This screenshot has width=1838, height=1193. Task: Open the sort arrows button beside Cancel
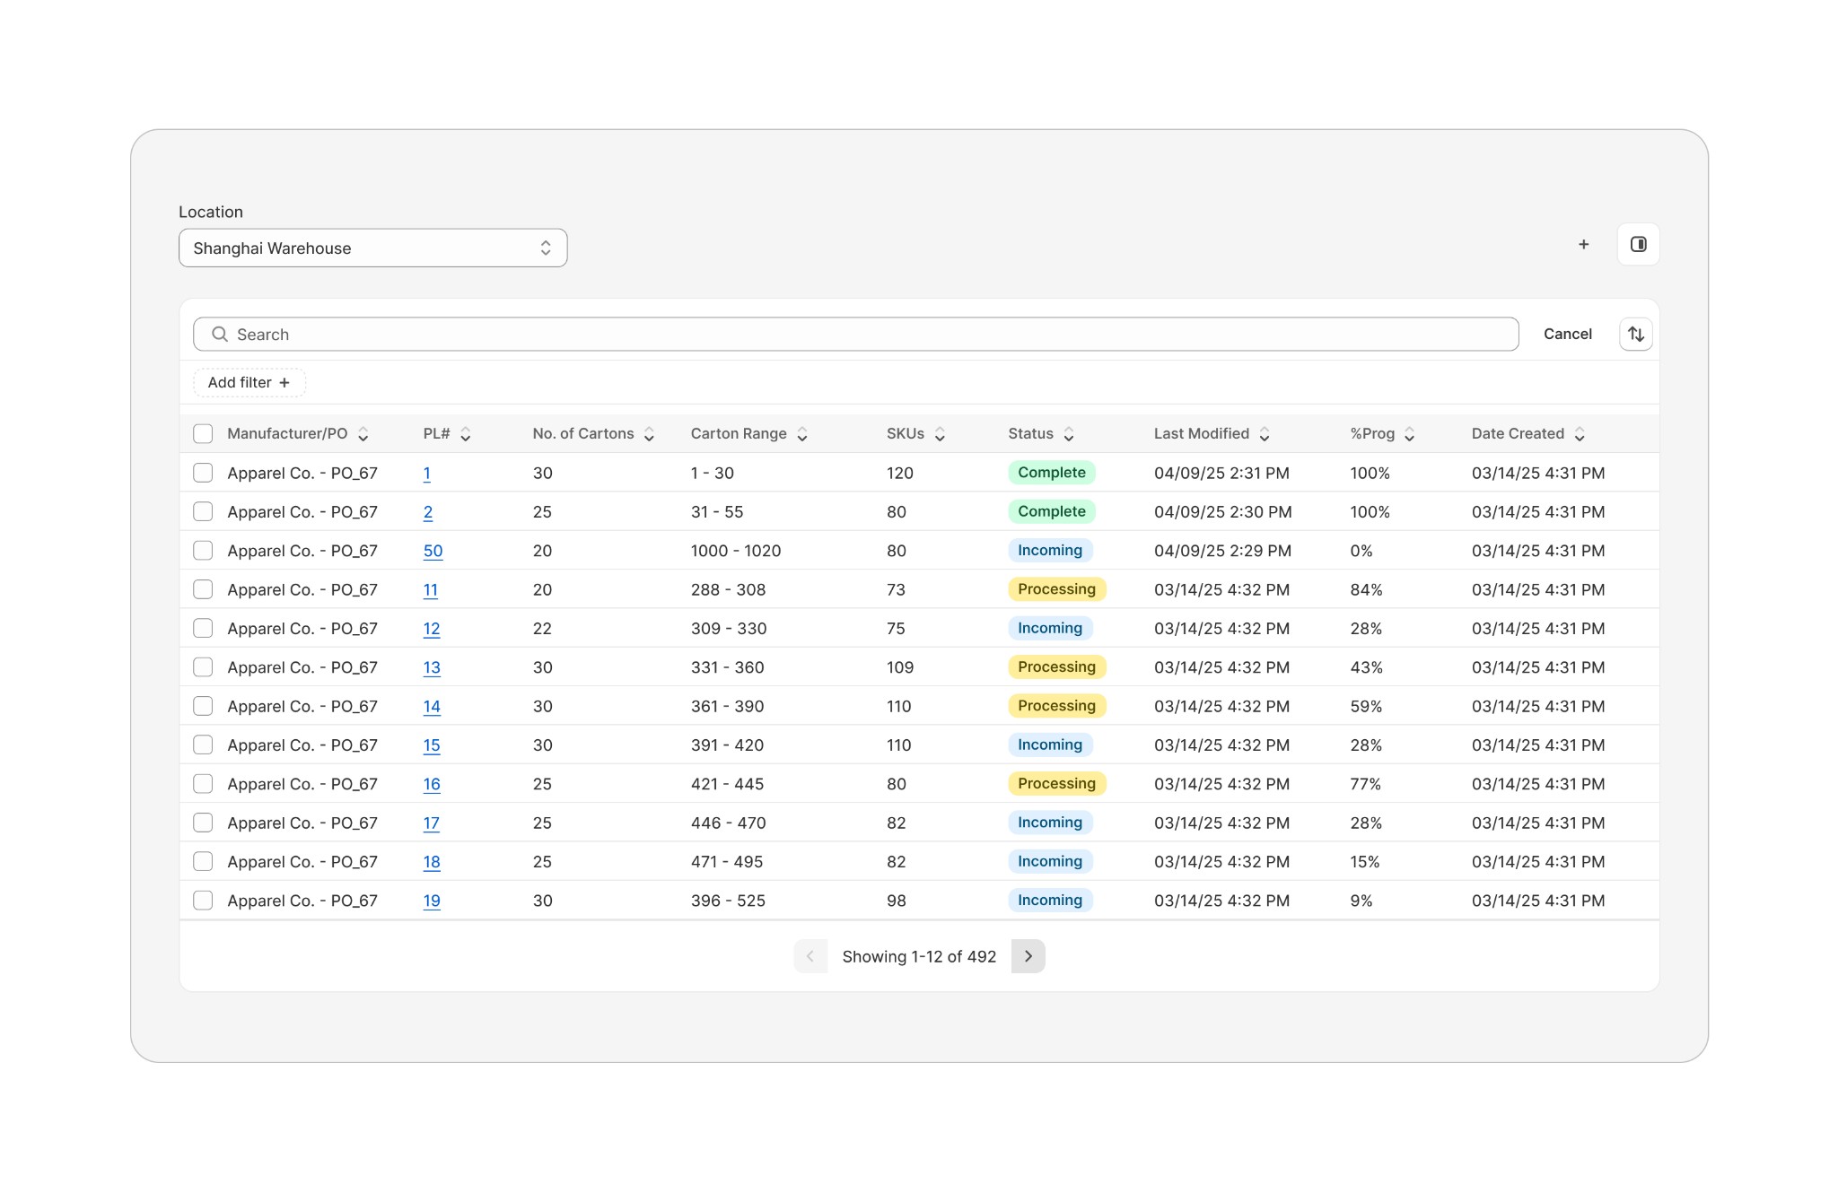(x=1635, y=334)
